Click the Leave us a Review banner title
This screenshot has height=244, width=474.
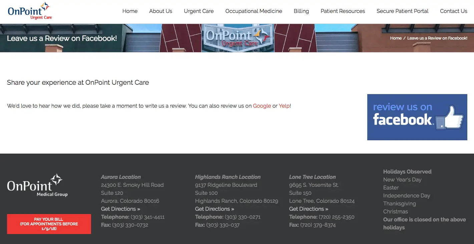(62, 38)
